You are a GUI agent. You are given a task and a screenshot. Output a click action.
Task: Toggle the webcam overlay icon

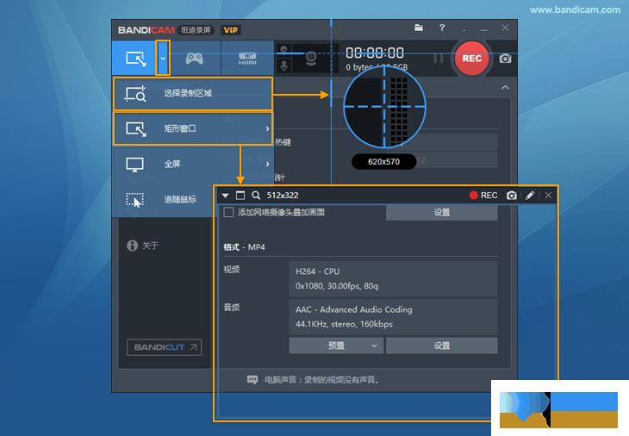tap(311, 59)
